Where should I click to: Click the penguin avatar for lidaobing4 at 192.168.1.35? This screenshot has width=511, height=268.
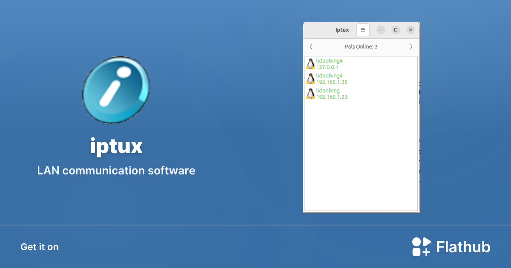pos(310,78)
